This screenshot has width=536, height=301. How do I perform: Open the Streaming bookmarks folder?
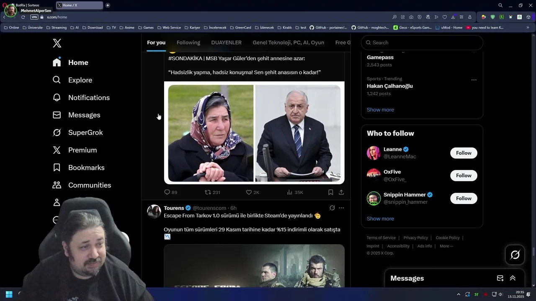click(56, 28)
